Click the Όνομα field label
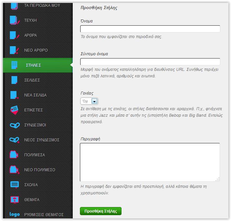The height and width of the screenshot is (221, 231). [87, 21]
